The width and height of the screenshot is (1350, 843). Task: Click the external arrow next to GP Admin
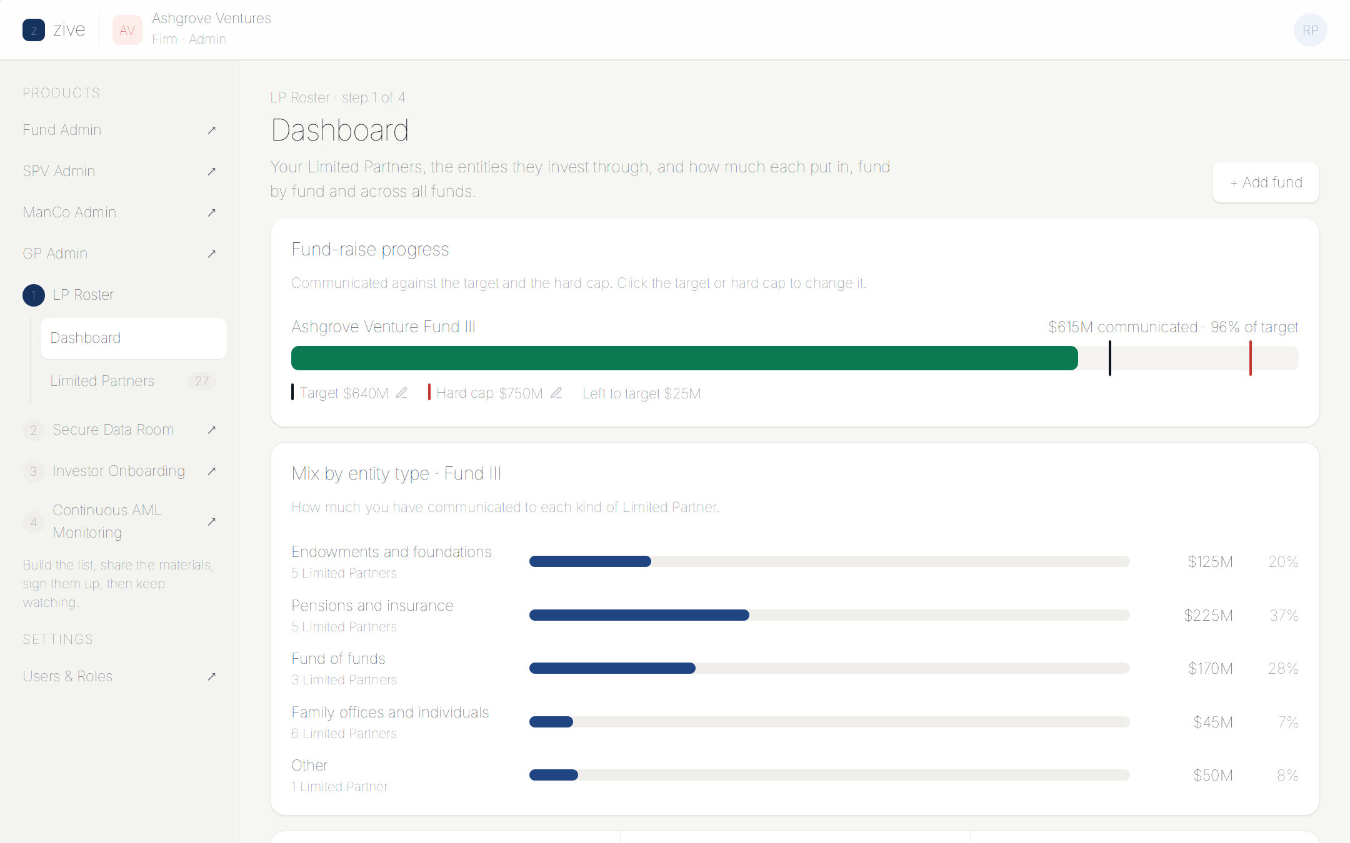pyautogui.click(x=211, y=254)
